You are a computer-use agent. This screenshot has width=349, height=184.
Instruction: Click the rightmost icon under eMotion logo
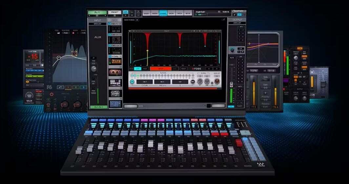click(244, 15)
